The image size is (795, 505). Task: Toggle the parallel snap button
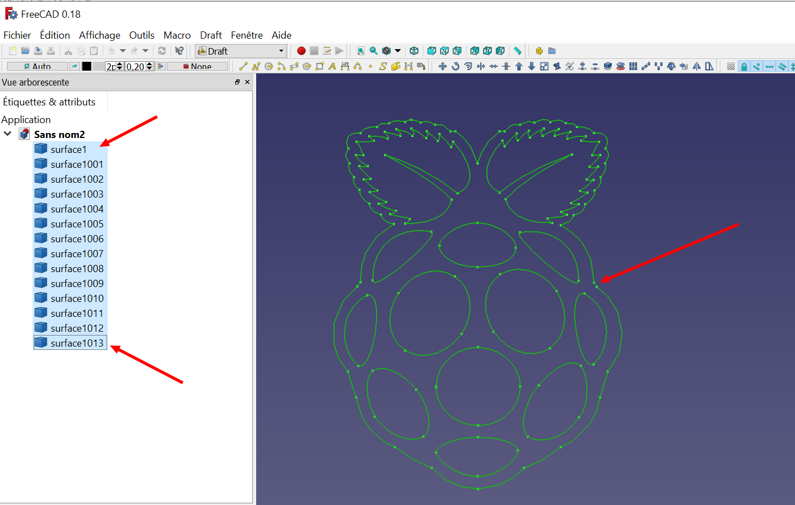click(782, 66)
